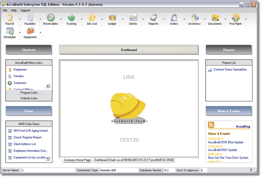The width and height of the screenshot is (261, 177).
Task: Expand the Job Cost dropdown arrow
Action: [x=102, y=19]
